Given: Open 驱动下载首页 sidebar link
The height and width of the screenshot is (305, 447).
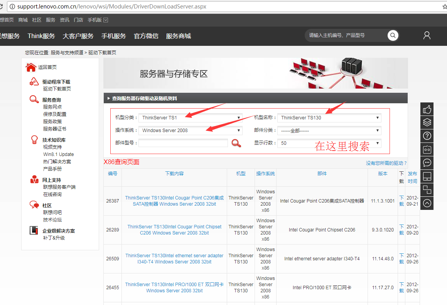Looking at the screenshot, I should (57, 89).
